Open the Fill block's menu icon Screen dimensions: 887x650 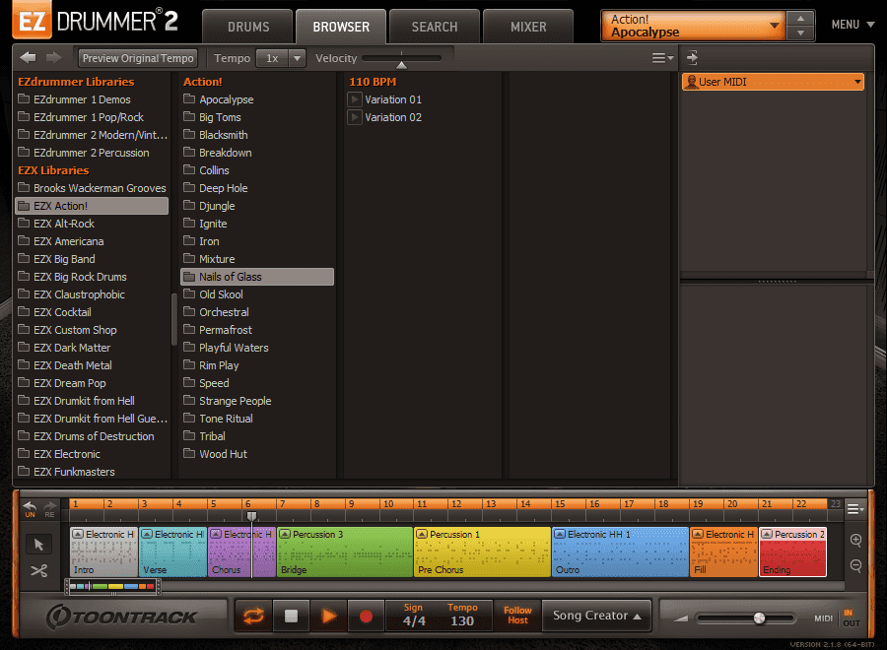(x=698, y=534)
